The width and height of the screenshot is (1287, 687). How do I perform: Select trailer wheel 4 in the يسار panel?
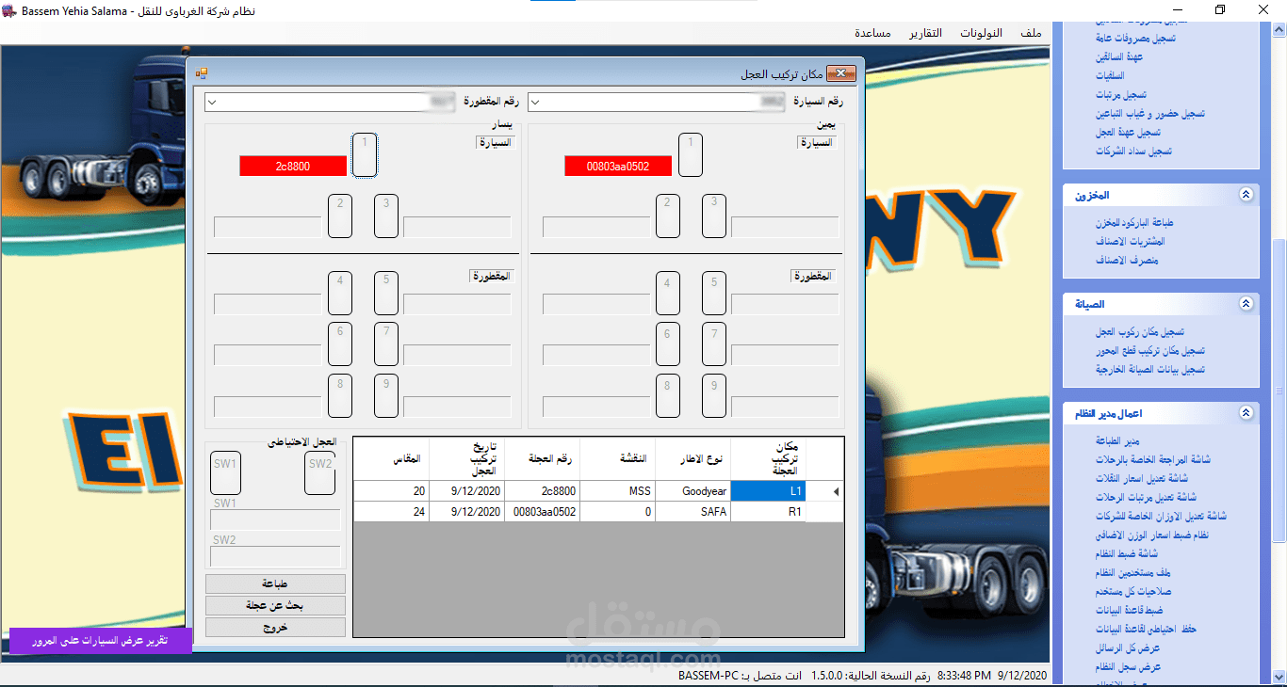click(340, 293)
